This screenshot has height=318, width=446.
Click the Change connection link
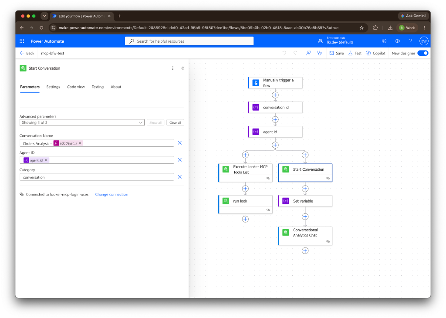point(111,194)
